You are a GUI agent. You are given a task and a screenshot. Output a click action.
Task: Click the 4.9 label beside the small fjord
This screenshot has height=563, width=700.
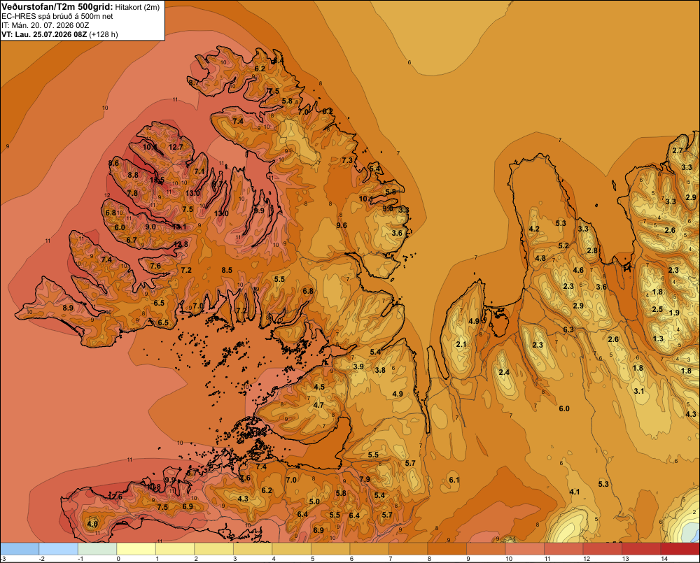click(474, 321)
